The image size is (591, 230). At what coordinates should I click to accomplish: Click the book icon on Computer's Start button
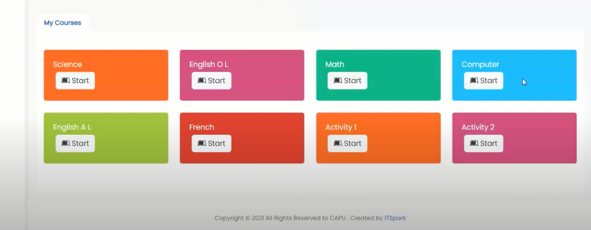tap(474, 81)
